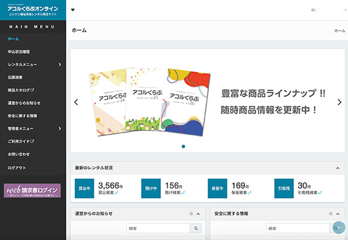
Task: Click the 169件 count
Action: tap(240, 185)
